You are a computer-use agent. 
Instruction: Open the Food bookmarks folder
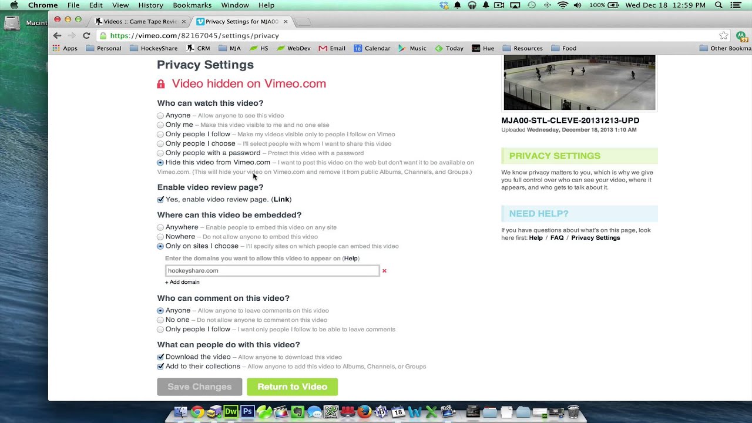point(564,48)
